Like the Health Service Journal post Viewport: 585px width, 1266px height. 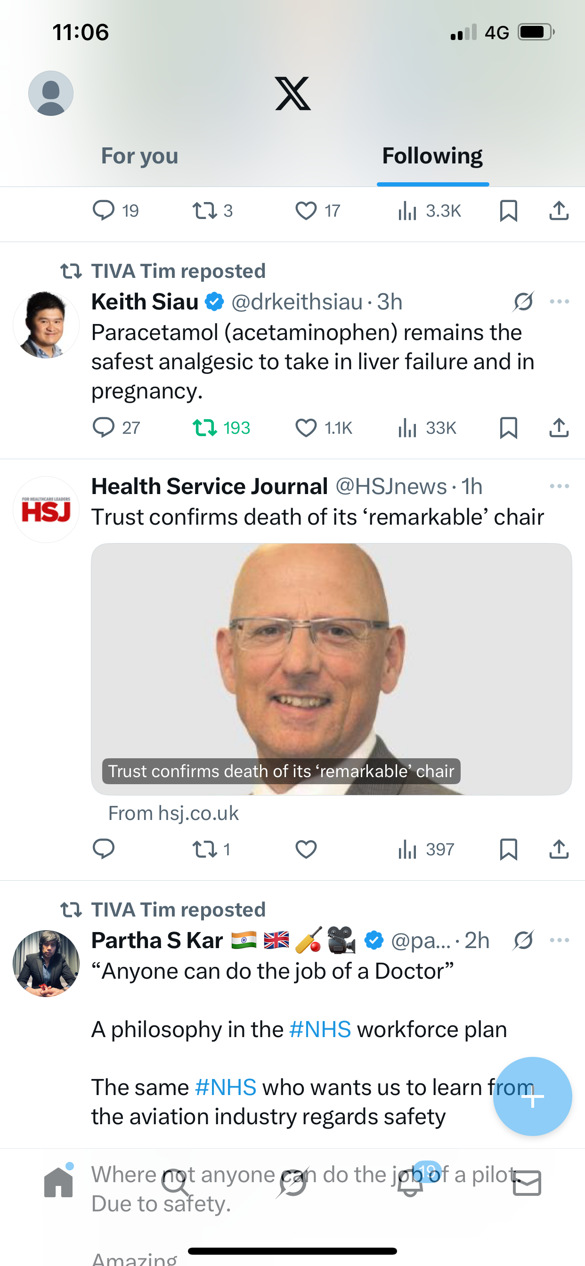tap(306, 849)
